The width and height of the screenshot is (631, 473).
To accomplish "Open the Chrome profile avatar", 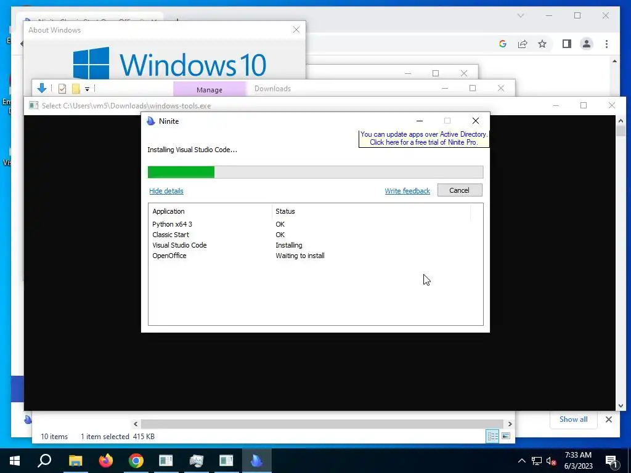I will 587,44.
